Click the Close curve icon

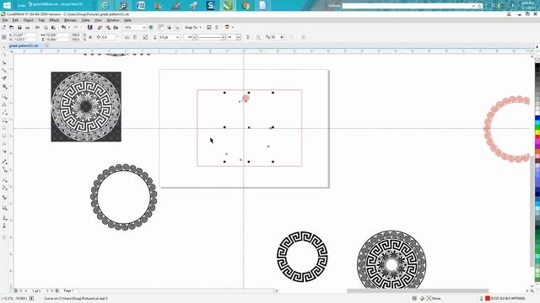(x=247, y=37)
